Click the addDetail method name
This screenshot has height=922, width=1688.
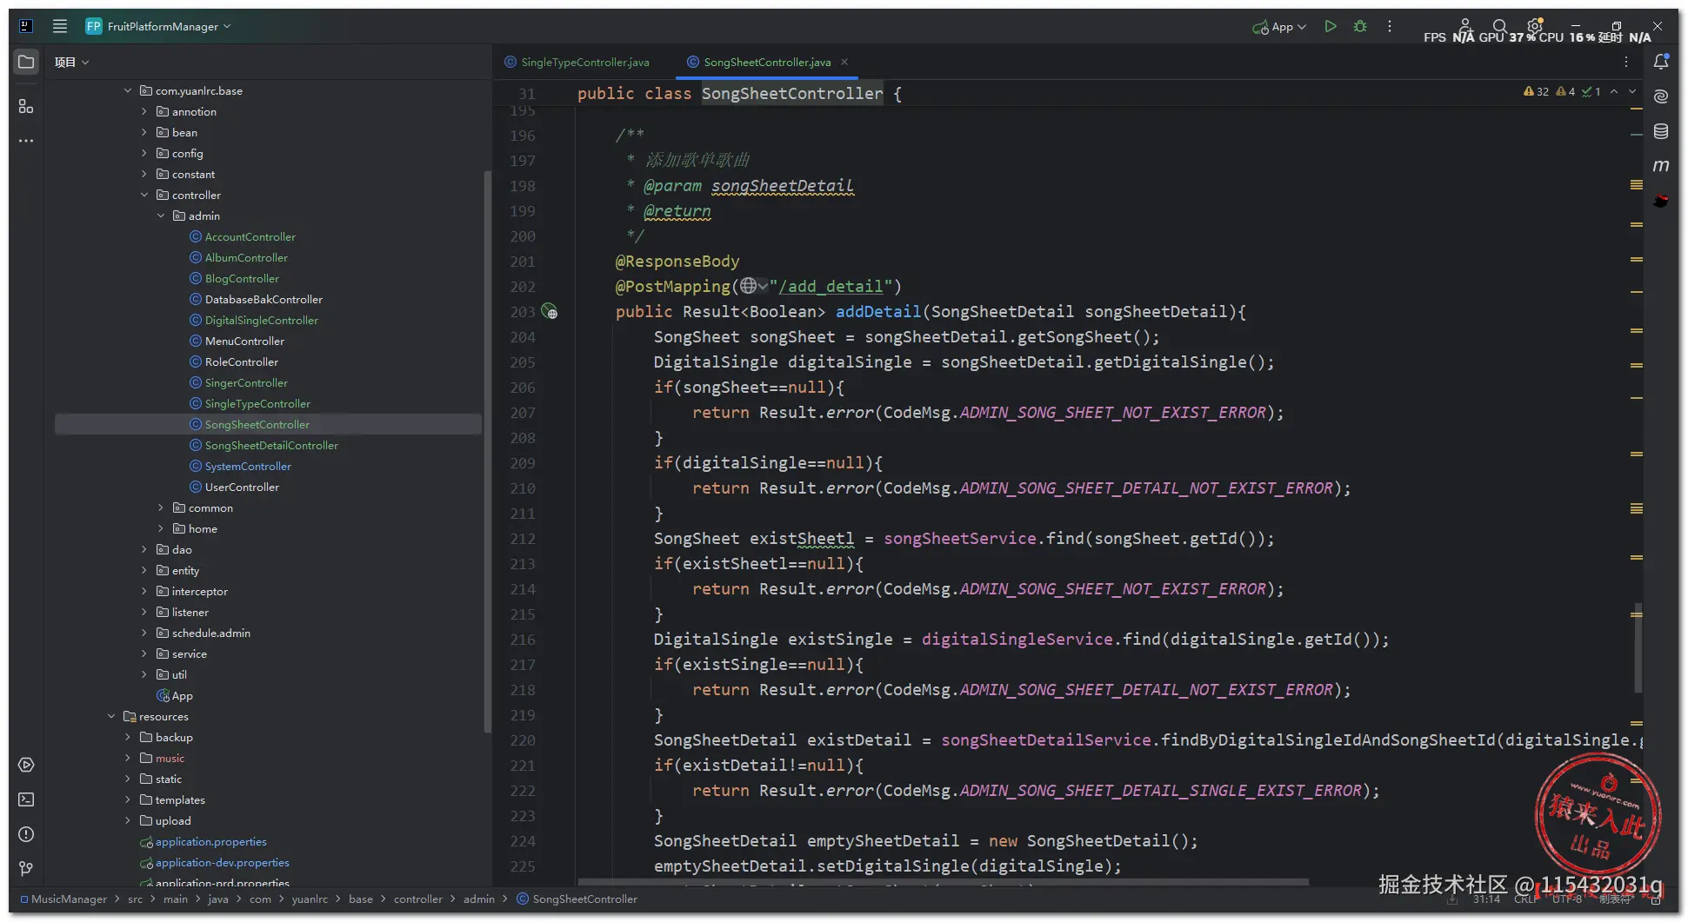coord(877,311)
